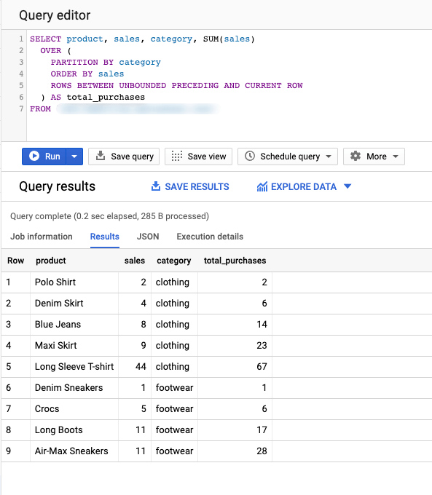Click the Row column header
Screen dimensions: 432x495
tap(16, 261)
